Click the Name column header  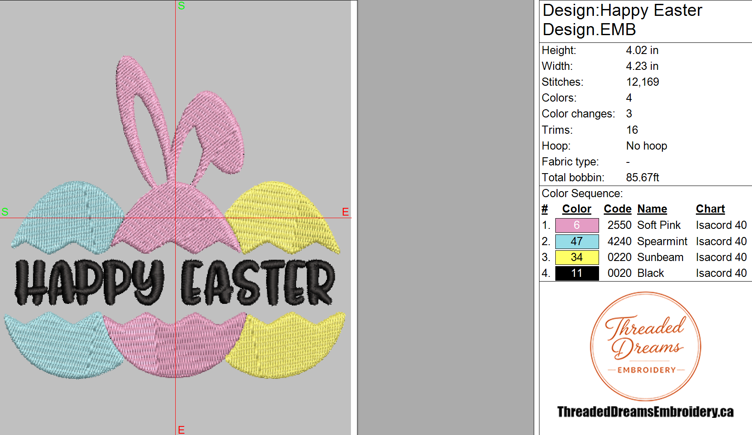(x=652, y=209)
